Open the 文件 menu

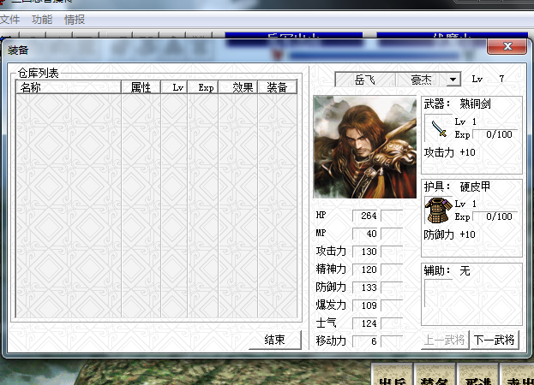pos(9,20)
